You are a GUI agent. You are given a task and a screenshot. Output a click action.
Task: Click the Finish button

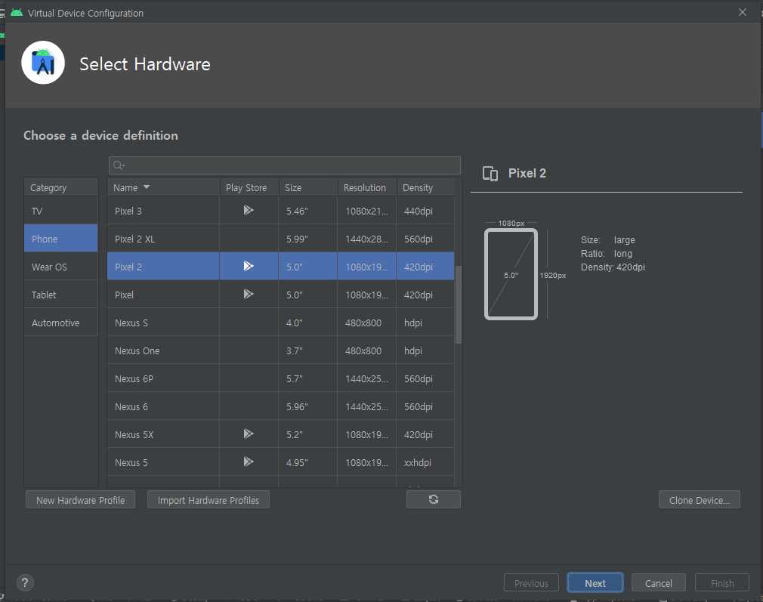[722, 583]
